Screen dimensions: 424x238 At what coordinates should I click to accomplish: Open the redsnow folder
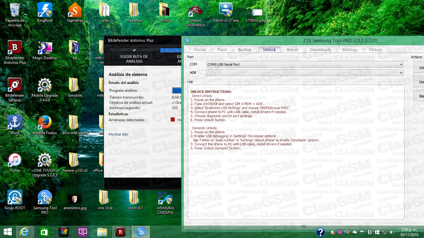point(135,12)
